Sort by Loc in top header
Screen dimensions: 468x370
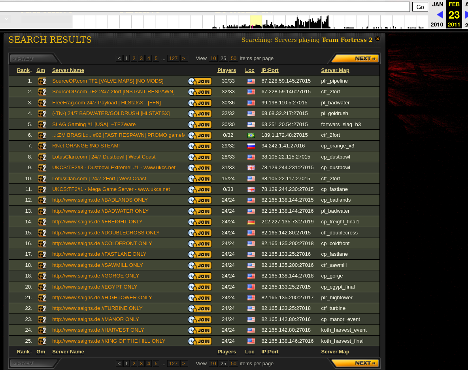[249, 70]
